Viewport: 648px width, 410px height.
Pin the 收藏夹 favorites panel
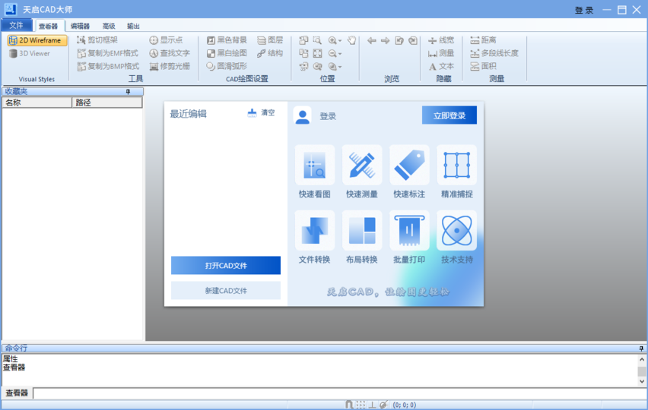pyautogui.click(x=128, y=92)
